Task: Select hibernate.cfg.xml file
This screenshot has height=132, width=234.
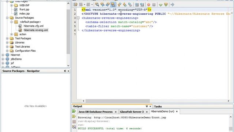Action: click(x=34, y=26)
